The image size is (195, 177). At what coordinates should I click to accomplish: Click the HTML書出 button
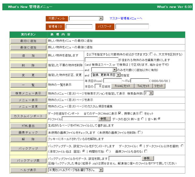point(28,126)
